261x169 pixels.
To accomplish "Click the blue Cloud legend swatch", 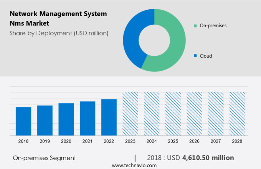I will point(195,56).
